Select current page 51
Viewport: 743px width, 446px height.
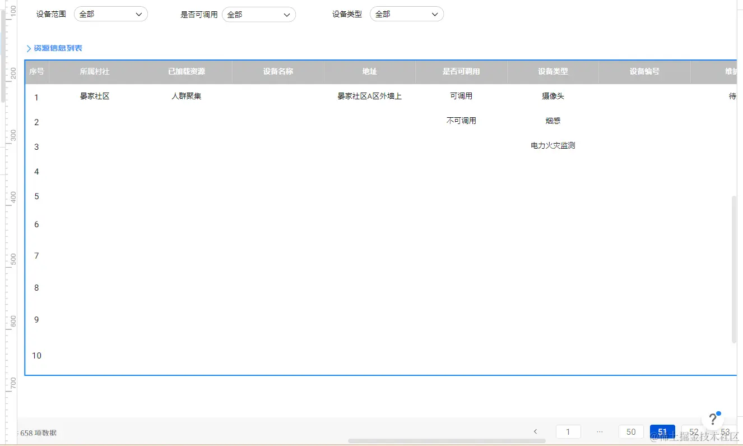[x=662, y=431]
